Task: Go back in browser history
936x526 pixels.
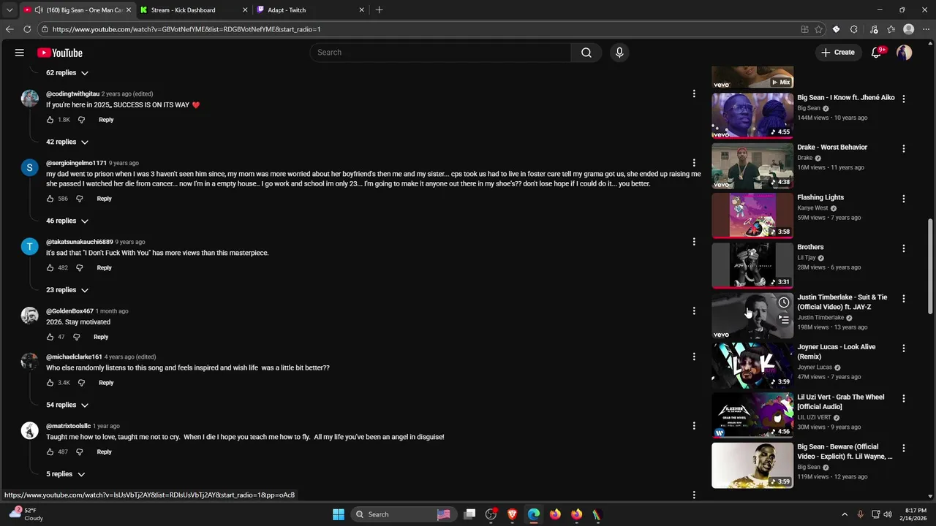Action: [x=10, y=29]
